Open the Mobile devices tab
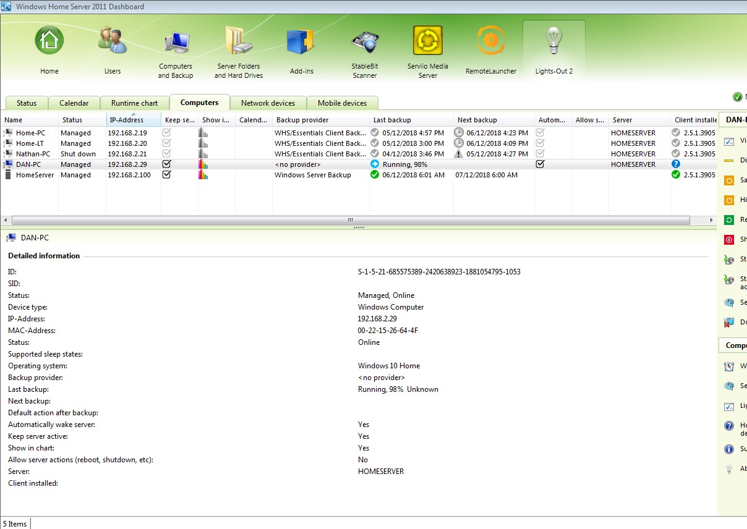 pos(342,103)
